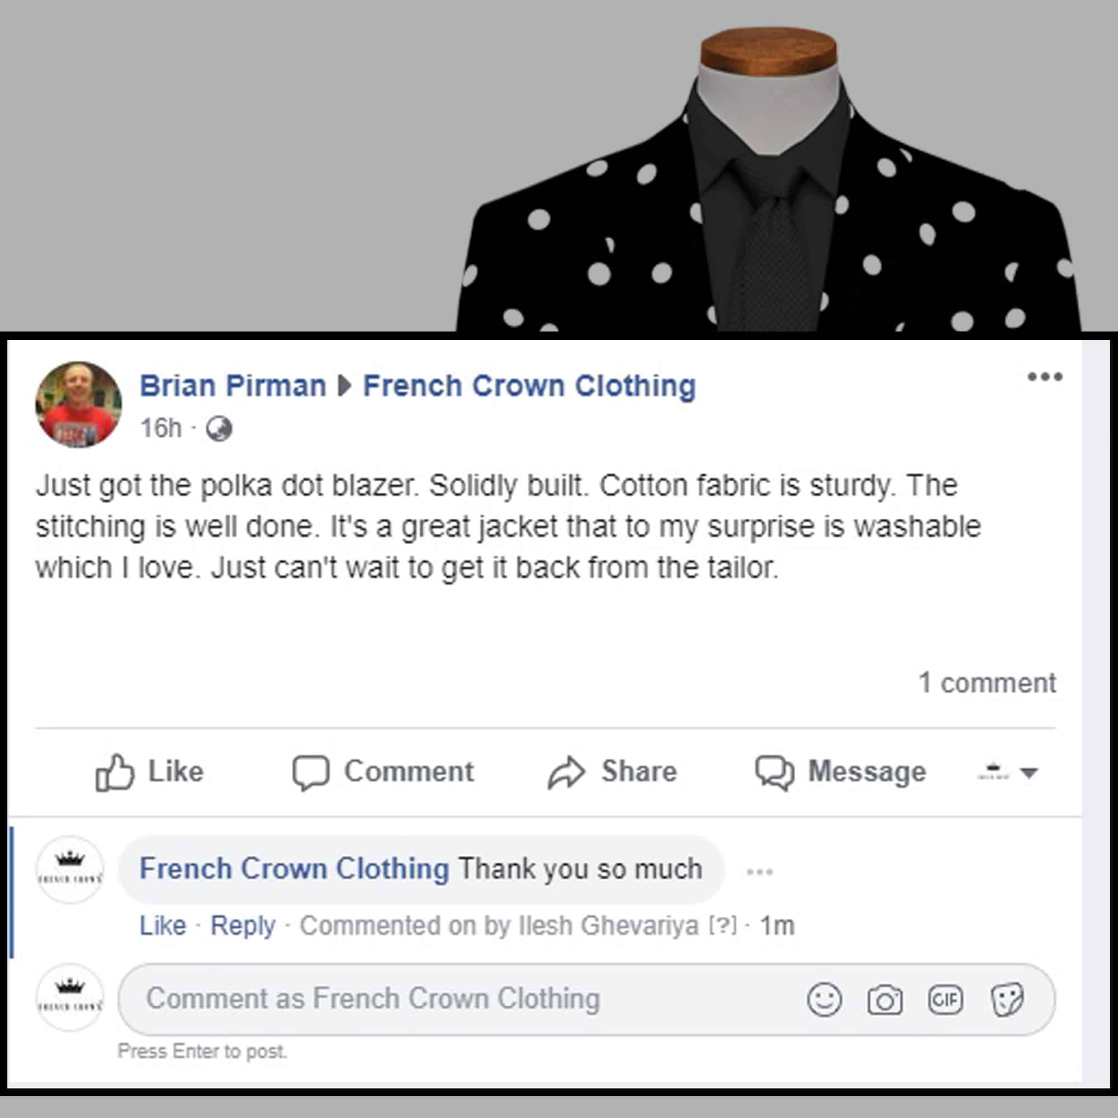Expand the post-as identity dropdown arrow
The image size is (1118, 1118).
point(1030,773)
